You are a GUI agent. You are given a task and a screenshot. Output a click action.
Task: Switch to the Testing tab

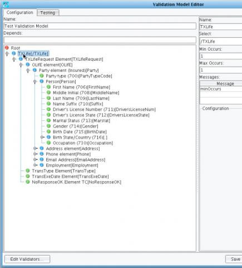click(48, 13)
